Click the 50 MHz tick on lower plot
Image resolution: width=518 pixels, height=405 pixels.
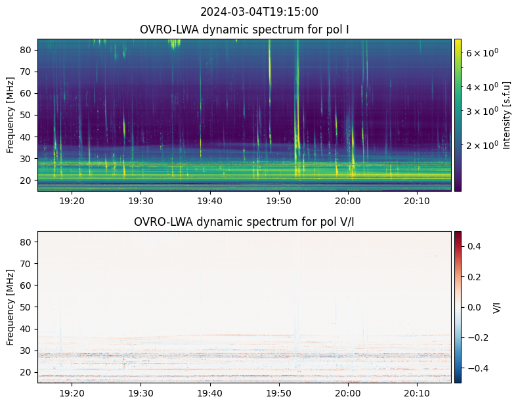click(28, 307)
